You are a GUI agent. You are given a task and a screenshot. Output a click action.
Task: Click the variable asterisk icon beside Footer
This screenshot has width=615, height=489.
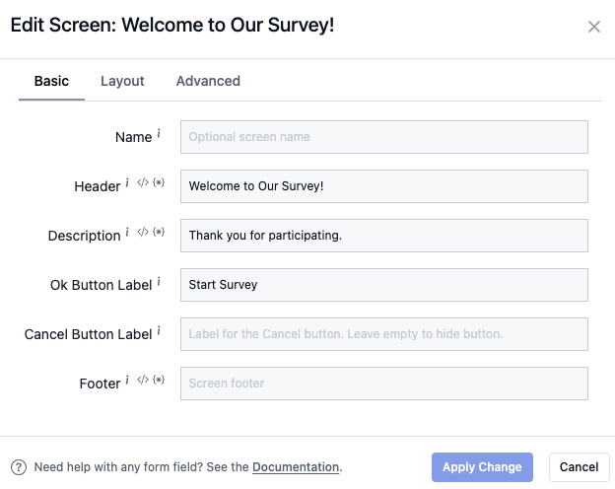point(158,381)
